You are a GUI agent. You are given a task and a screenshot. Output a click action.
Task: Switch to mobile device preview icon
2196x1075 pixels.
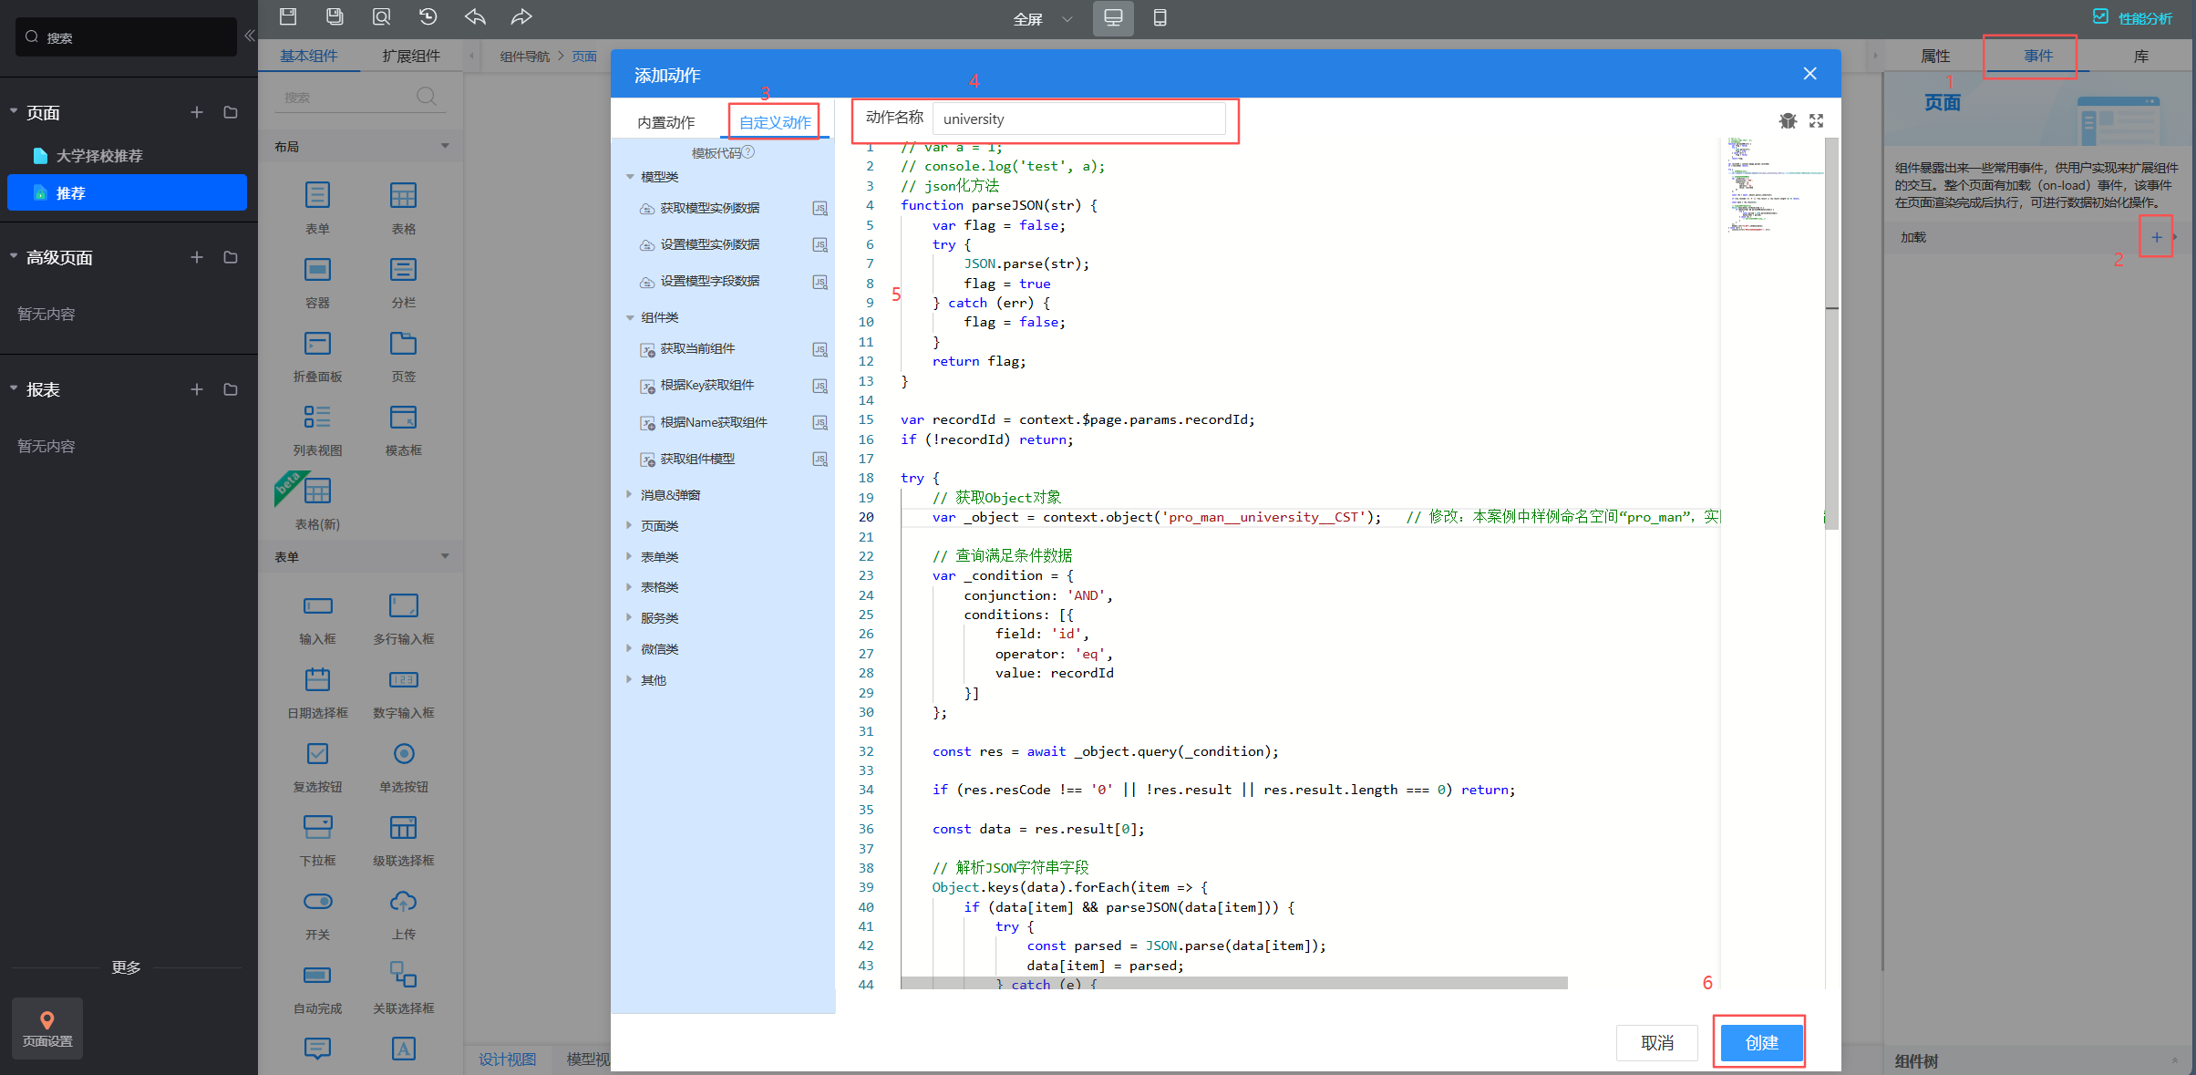click(x=1160, y=17)
